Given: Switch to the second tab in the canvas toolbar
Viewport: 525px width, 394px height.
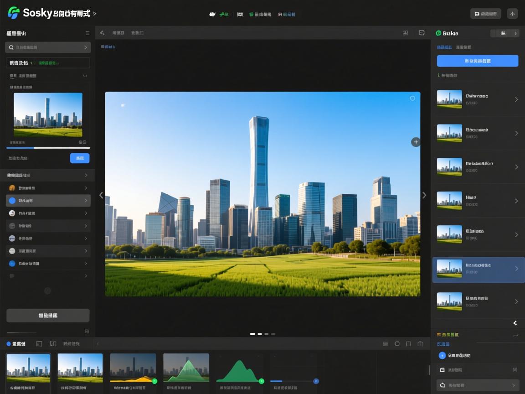Looking at the screenshot, I should tap(137, 33).
